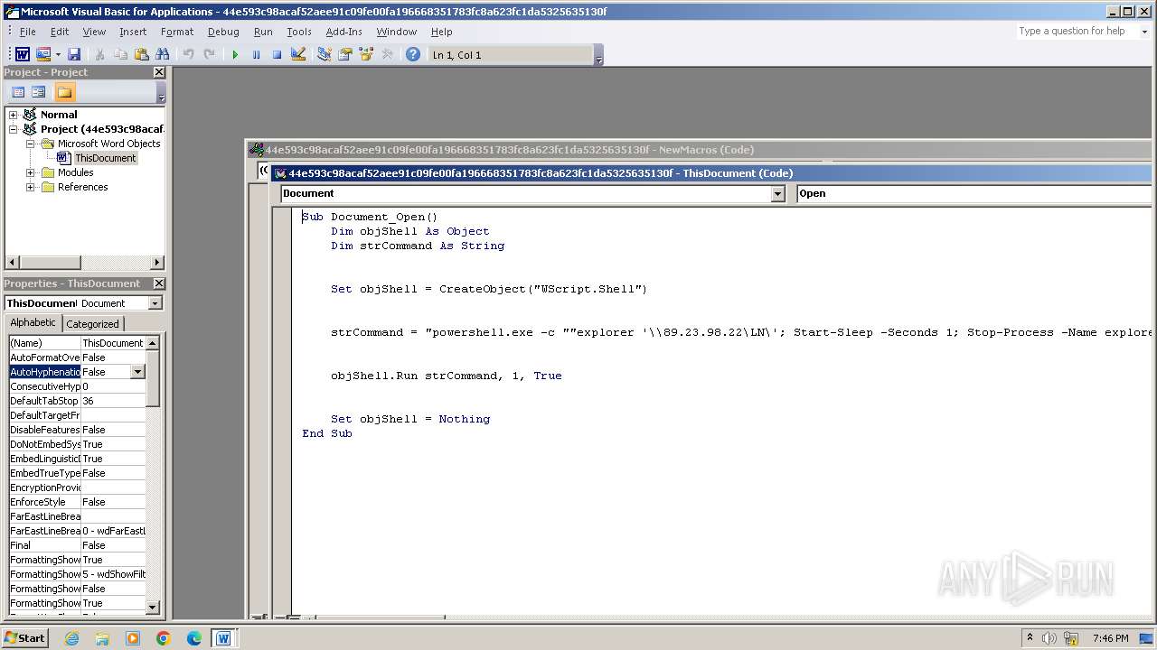Save the project with the floppy disk icon
The image size is (1157, 650).
(x=74, y=55)
